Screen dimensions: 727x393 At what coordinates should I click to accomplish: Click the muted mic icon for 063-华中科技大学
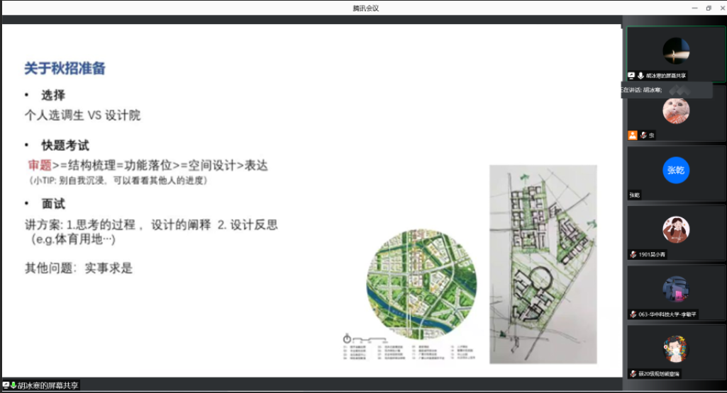[x=633, y=314]
